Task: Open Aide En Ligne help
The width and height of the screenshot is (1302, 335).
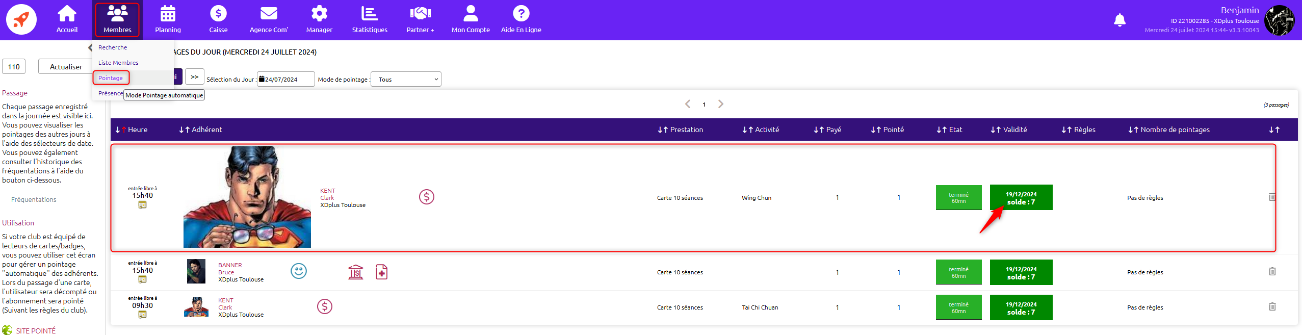Action: tap(521, 20)
